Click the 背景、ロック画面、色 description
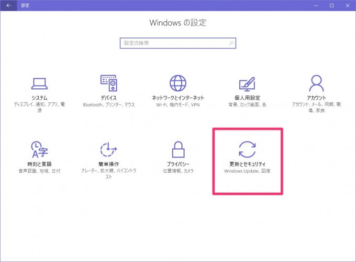Screen dimensions: 356x262 tap(247, 105)
